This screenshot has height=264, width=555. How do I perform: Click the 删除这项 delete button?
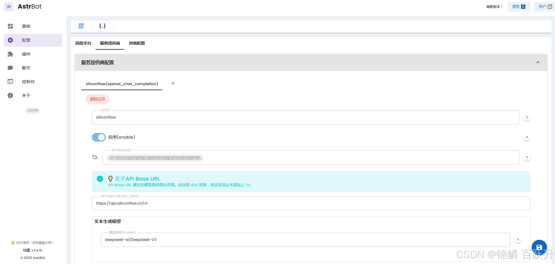(x=98, y=99)
